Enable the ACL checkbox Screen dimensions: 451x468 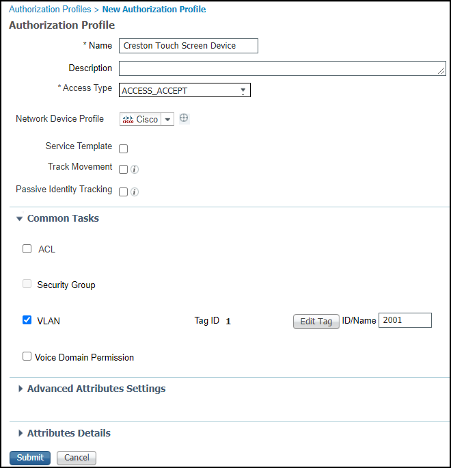(x=27, y=249)
